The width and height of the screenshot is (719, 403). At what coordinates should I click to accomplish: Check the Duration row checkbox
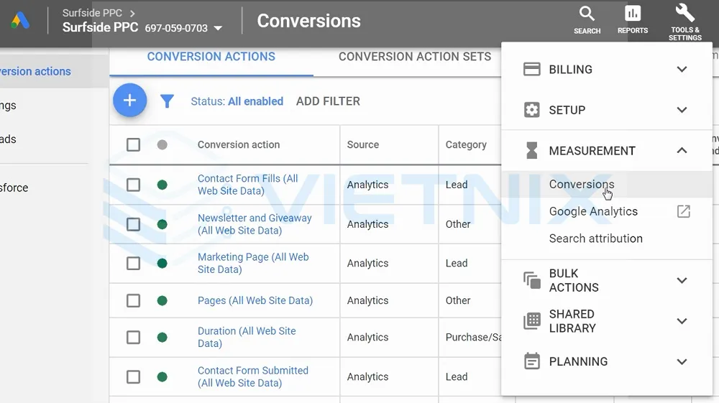pos(134,338)
